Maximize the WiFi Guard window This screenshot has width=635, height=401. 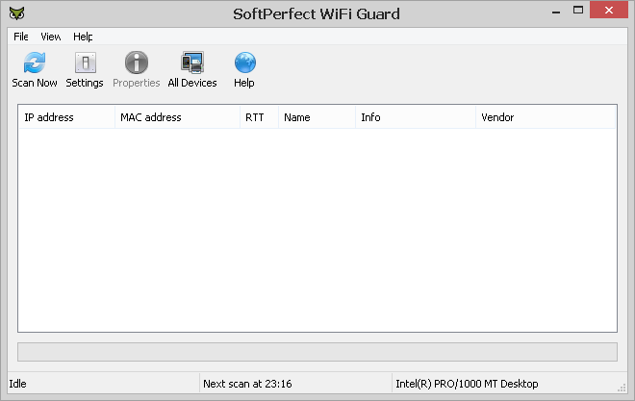point(578,11)
